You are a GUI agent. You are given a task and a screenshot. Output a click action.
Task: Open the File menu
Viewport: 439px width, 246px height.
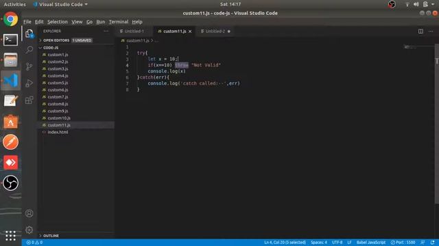pyautogui.click(x=27, y=22)
